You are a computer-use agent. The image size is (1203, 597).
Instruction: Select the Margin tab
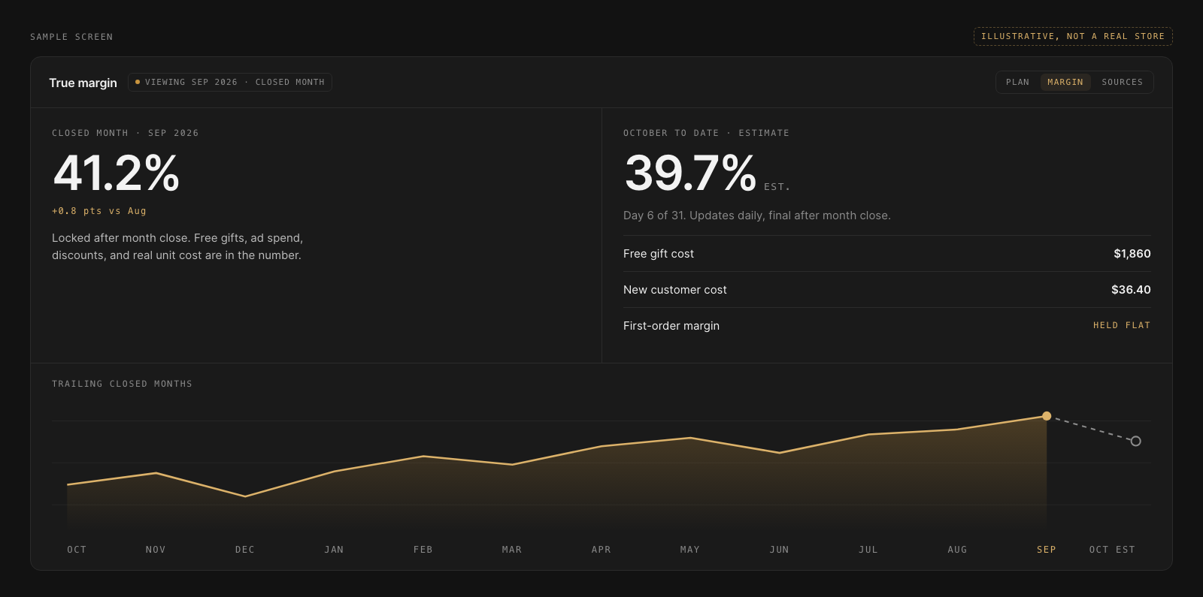1065,83
